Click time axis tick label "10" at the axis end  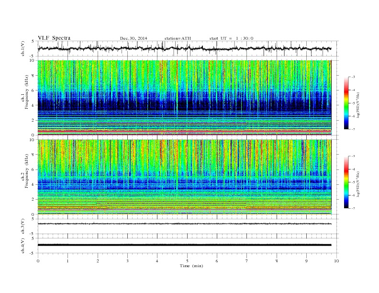click(336, 261)
